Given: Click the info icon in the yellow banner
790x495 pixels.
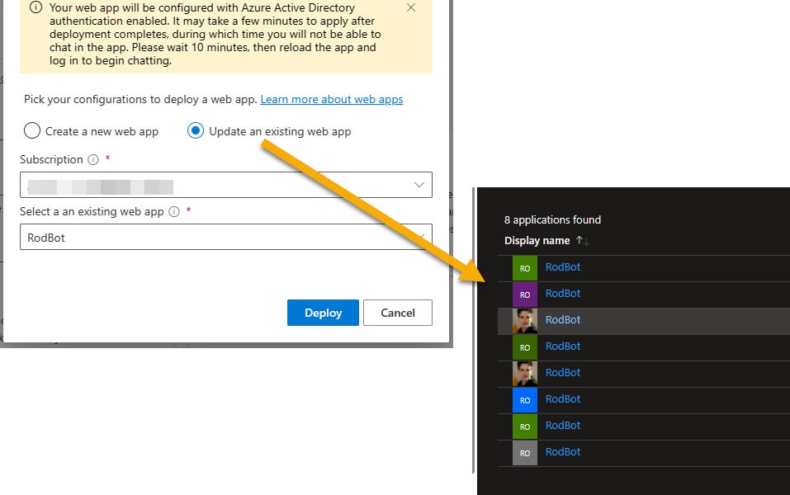Looking at the screenshot, I should click(x=35, y=7).
